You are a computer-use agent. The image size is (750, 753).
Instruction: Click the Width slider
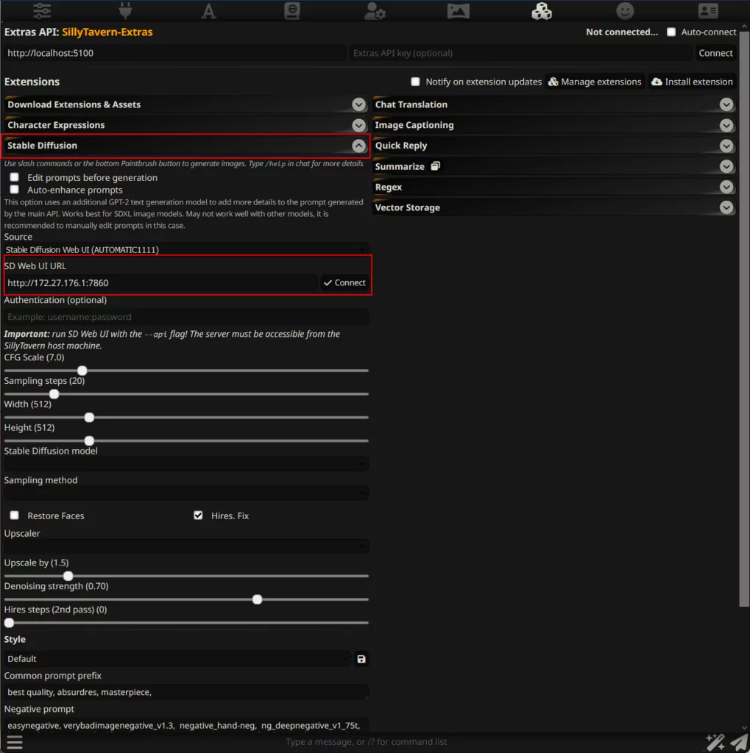point(185,418)
